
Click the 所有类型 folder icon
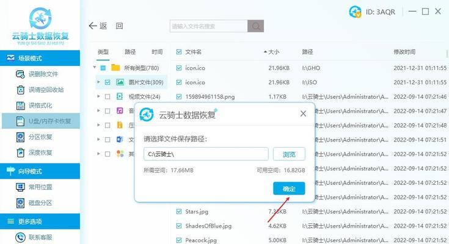115,68
